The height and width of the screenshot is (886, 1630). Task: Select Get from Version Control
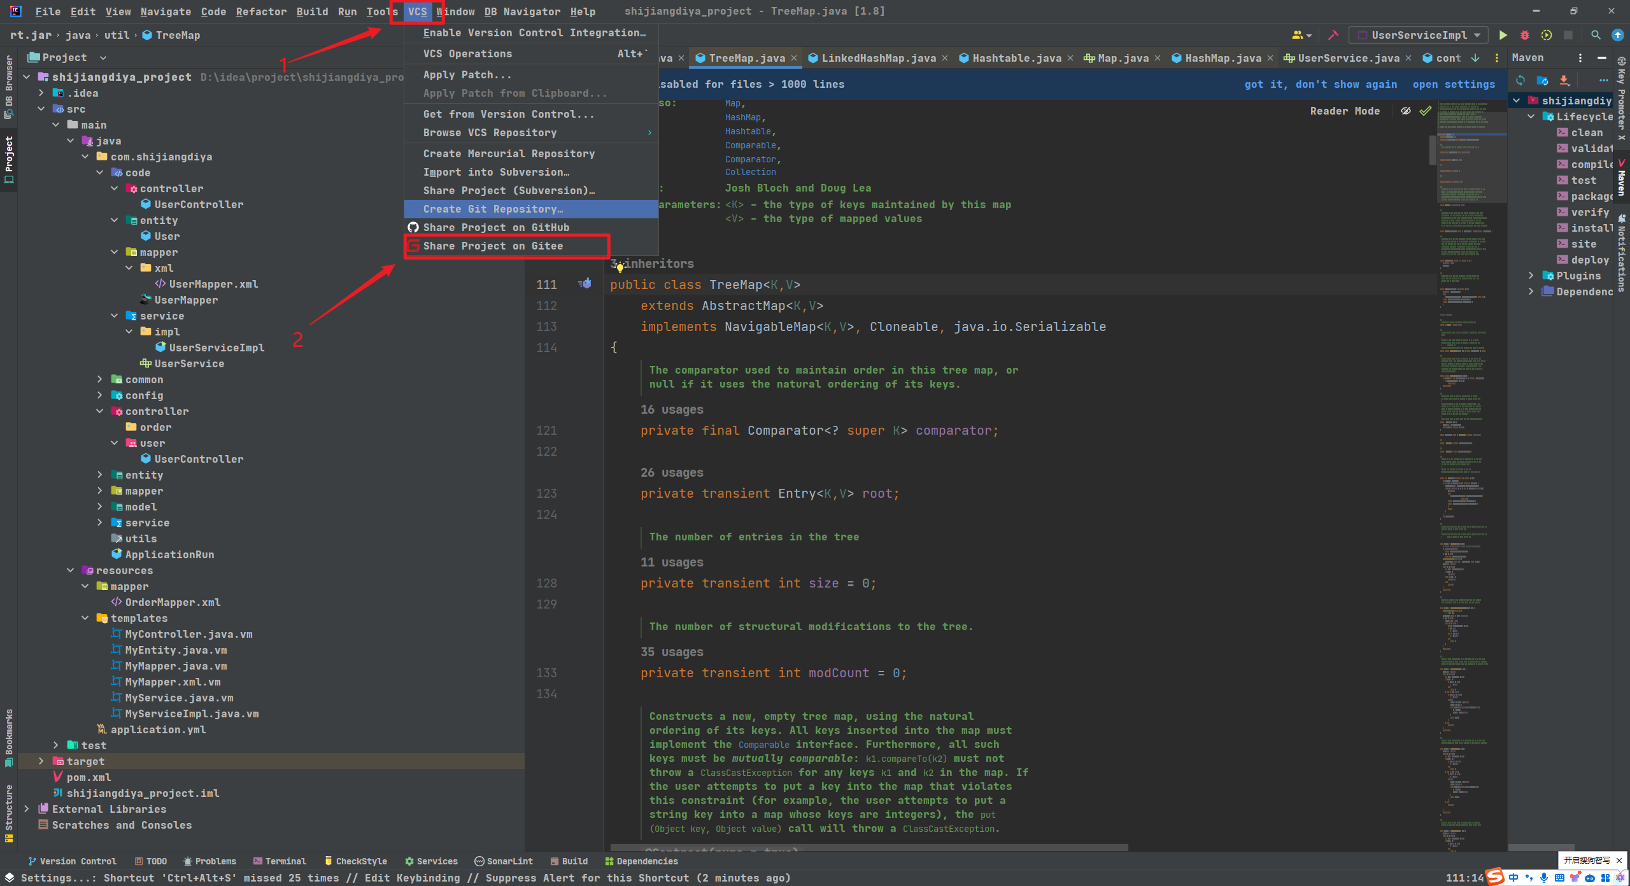531,114
